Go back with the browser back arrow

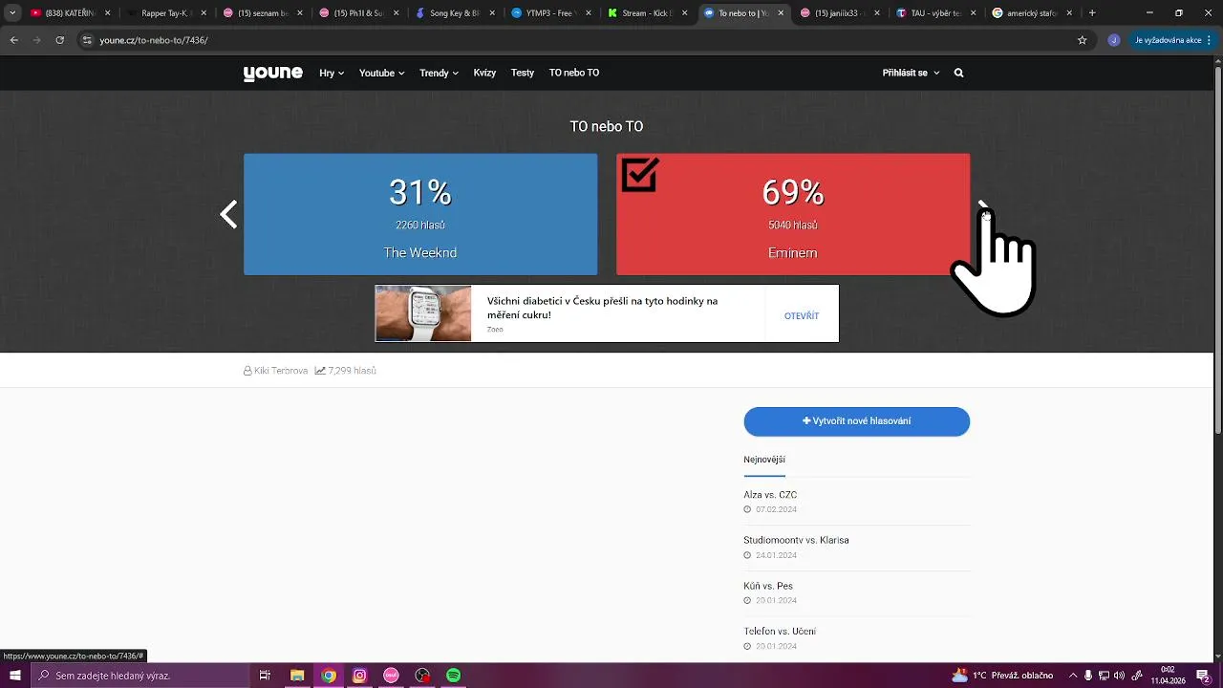(13, 40)
